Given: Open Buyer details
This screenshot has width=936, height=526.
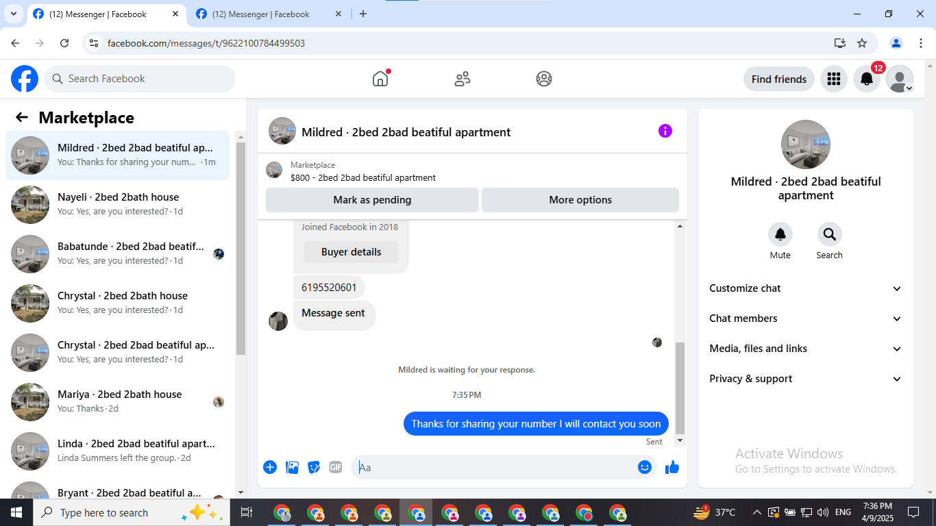Looking at the screenshot, I should (351, 252).
